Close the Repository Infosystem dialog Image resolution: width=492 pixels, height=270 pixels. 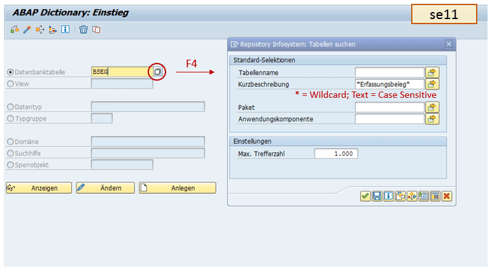(x=449, y=44)
